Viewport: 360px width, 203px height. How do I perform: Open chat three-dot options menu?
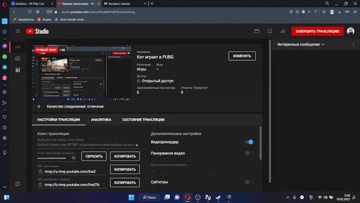pos(353,45)
